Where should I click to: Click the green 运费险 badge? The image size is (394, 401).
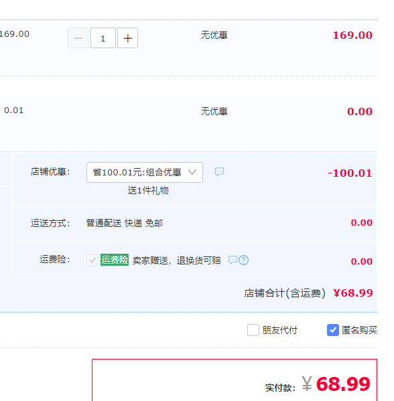(115, 260)
